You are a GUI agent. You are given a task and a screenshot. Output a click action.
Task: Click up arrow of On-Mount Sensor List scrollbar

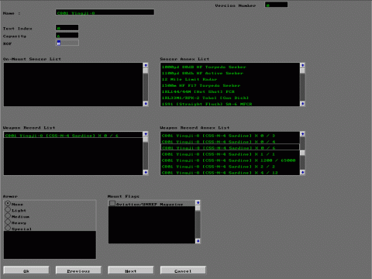coord(146,65)
